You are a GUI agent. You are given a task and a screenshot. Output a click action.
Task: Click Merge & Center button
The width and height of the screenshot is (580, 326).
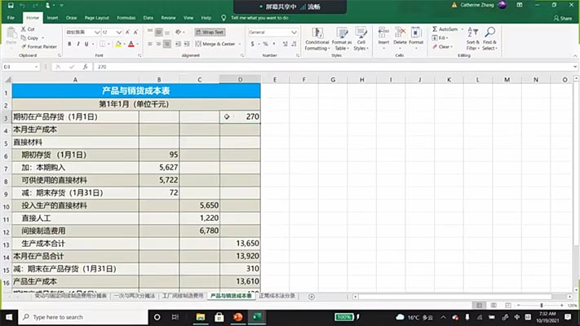tap(216, 44)
